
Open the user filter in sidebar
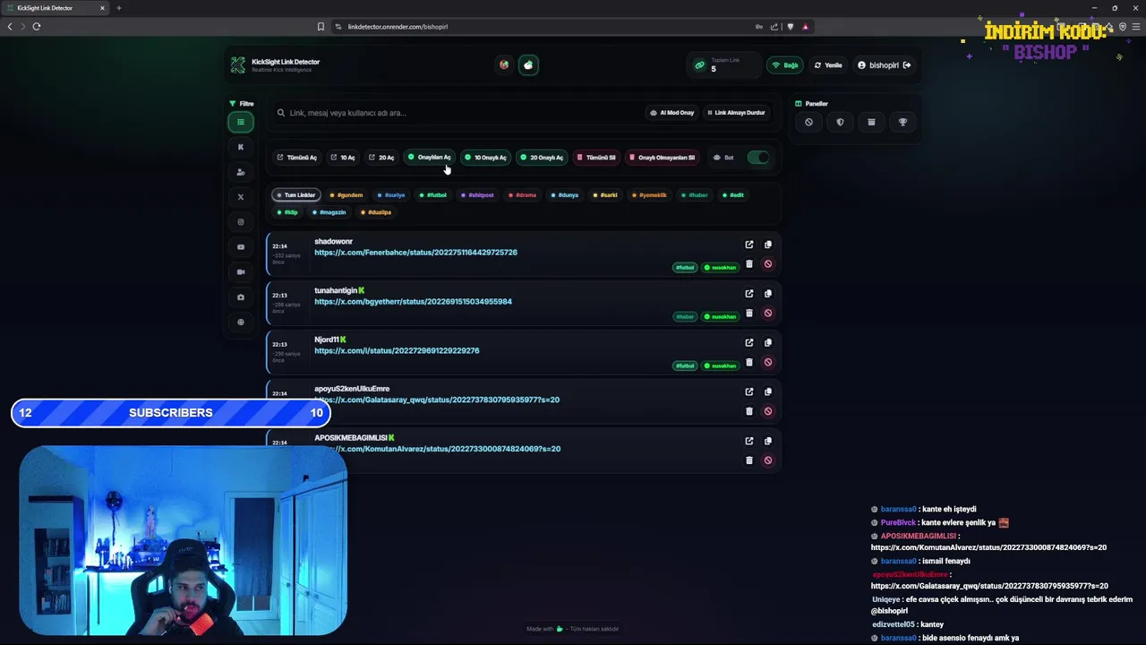240,172
